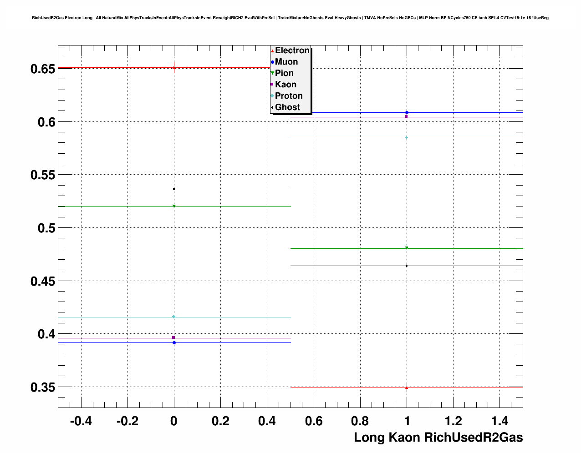Click the red Electron triangle marker in legend

tap(272, 50)
